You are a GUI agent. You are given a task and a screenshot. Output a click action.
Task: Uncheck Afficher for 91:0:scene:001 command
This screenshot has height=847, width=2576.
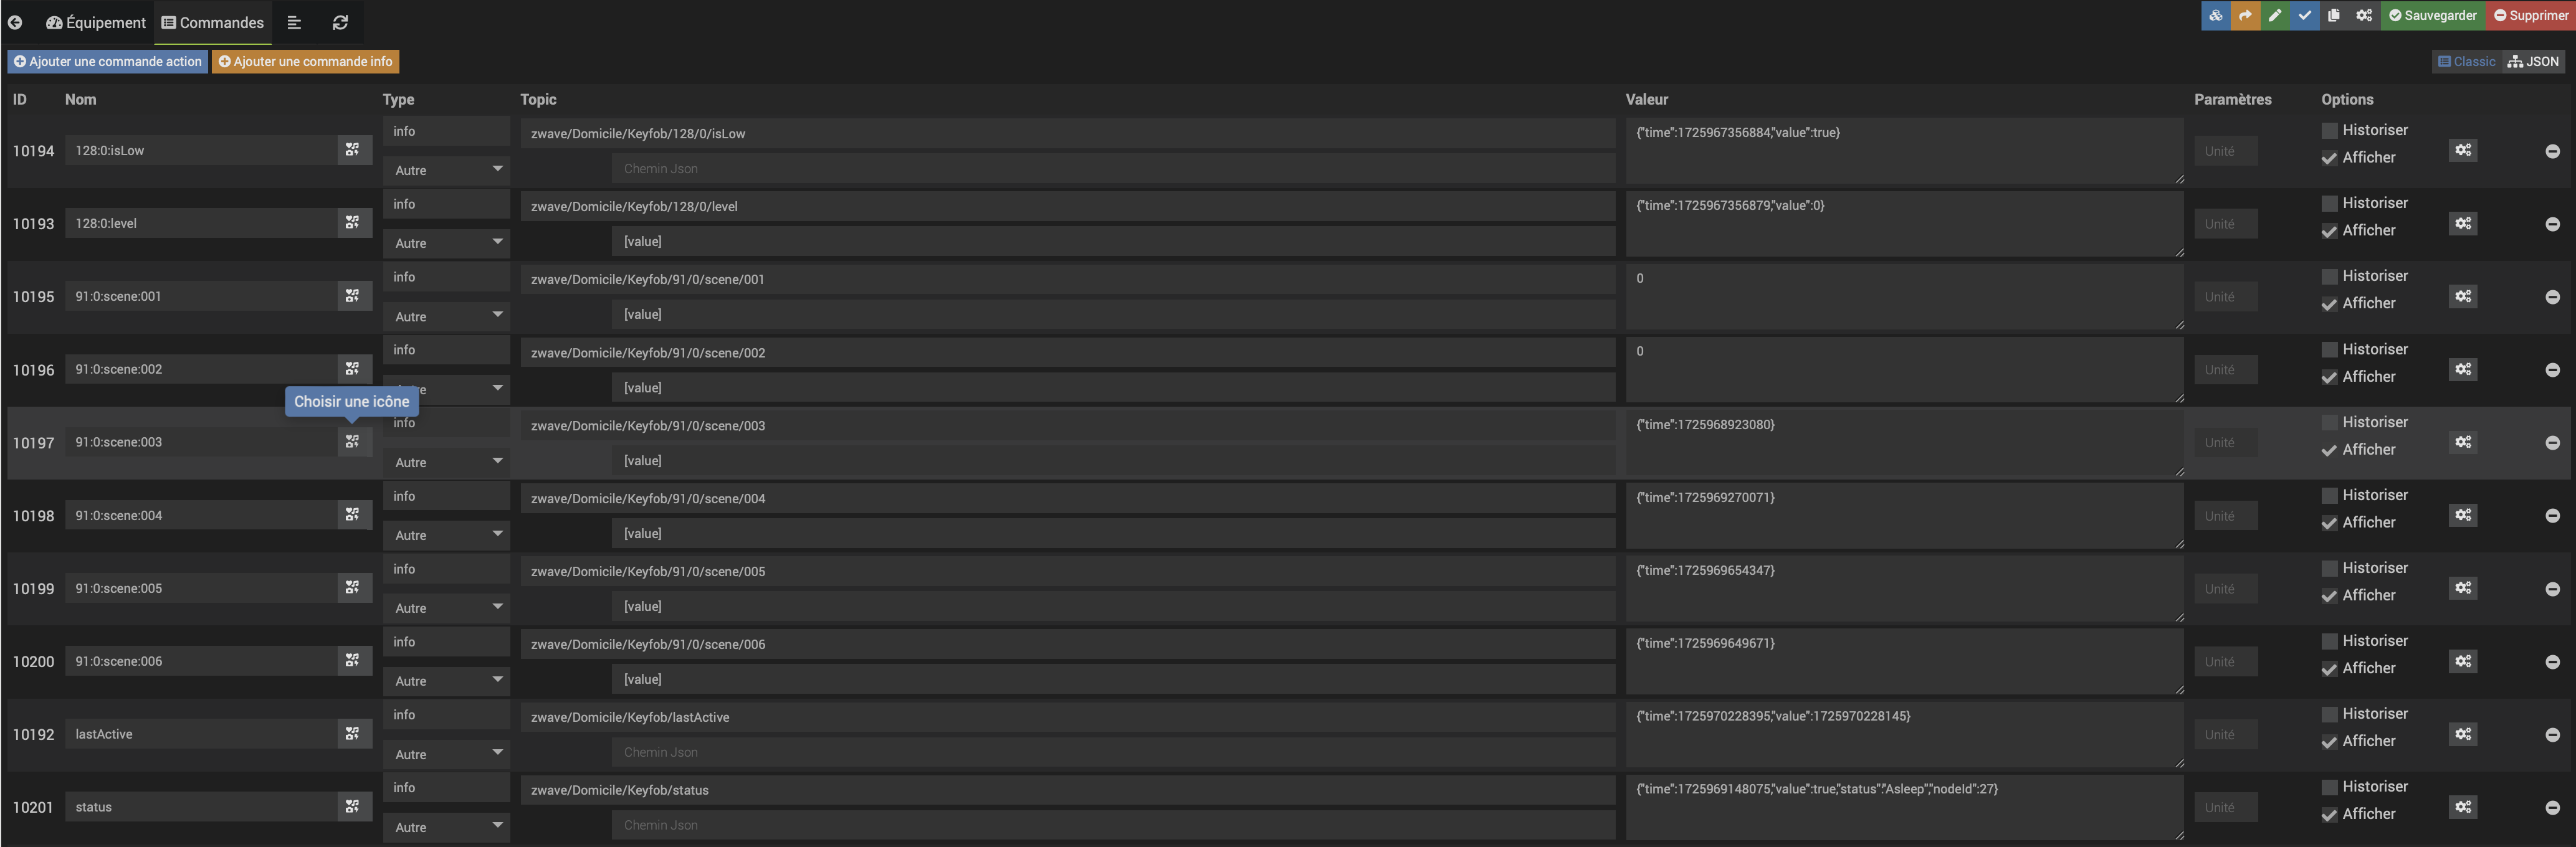click(x=2329, y=304)
